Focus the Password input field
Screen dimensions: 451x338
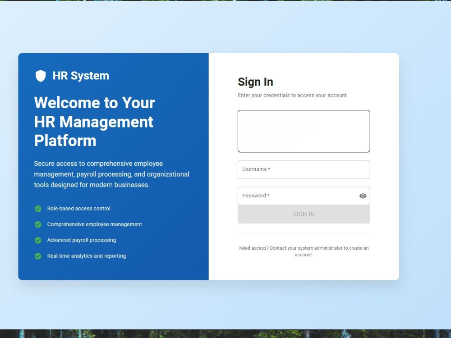point(304,196)
